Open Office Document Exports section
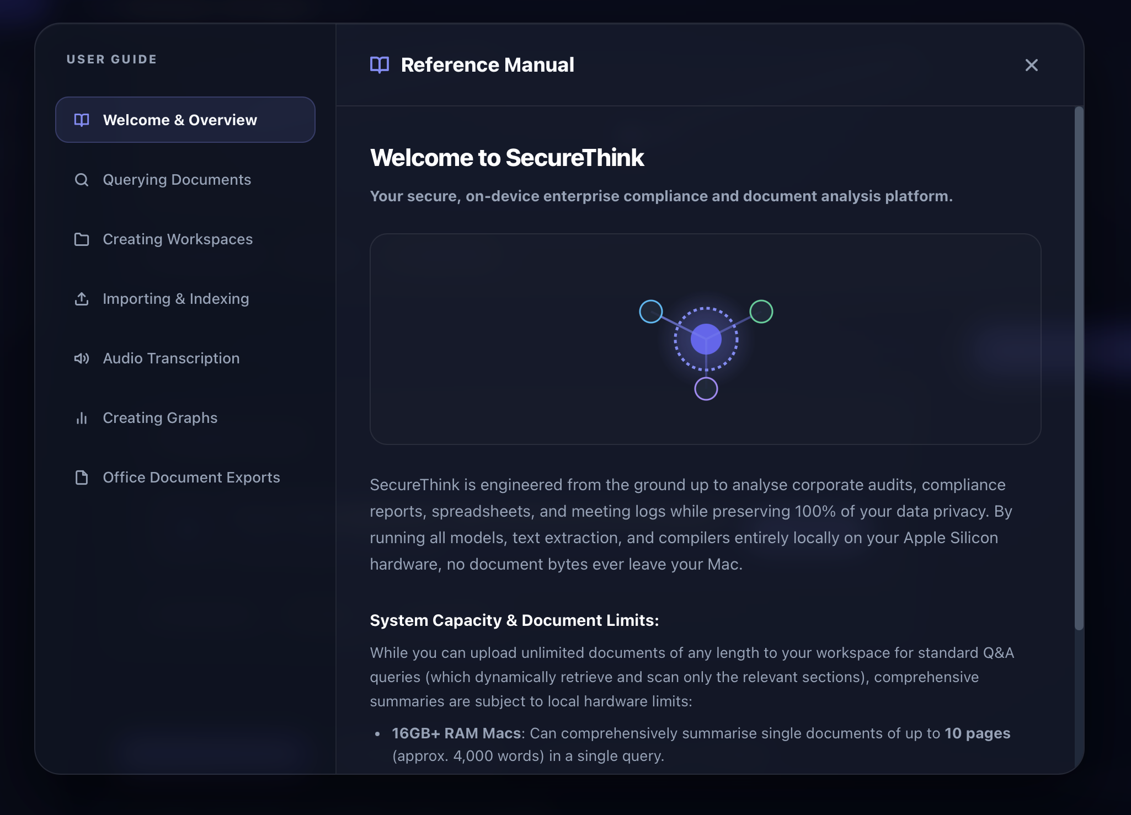The image size is (1131, 815). (185, 477)
